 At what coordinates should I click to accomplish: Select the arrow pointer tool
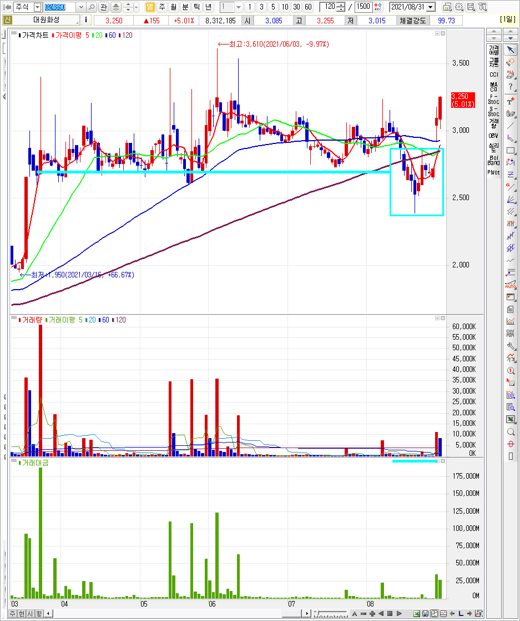tap(511, 50)
